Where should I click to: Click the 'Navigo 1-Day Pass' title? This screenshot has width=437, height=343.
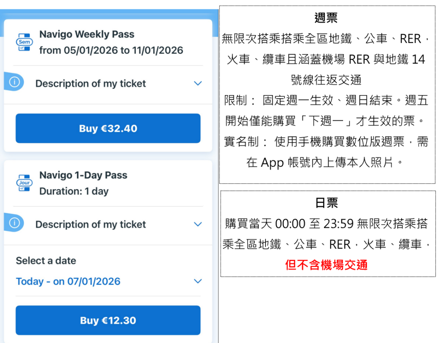tap(83, 175)
